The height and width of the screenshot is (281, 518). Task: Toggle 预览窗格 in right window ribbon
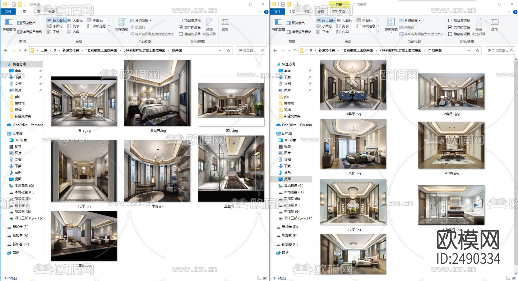(x=296, y=23)
